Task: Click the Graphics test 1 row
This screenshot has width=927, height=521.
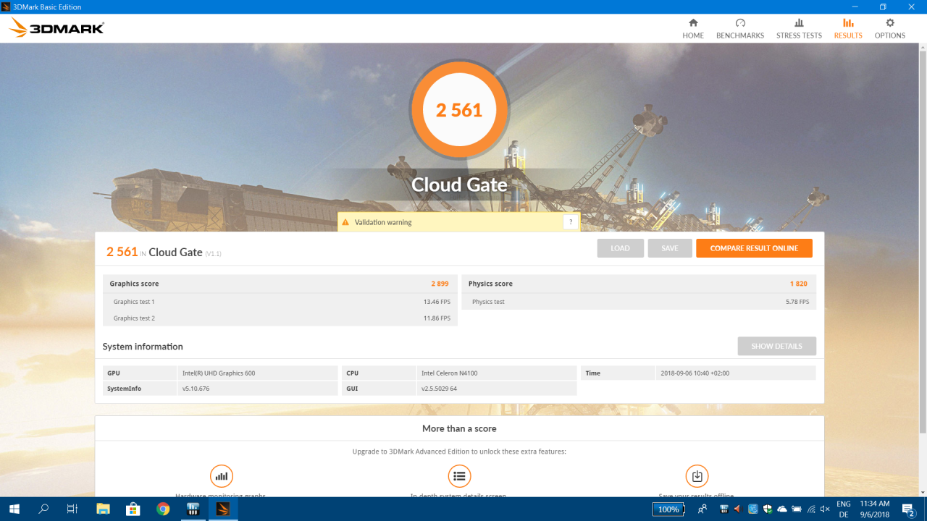Action: 280,302
